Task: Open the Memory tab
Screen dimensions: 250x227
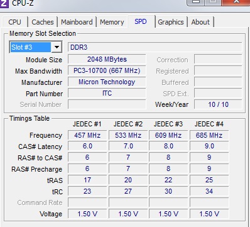Action: (112, 22)
